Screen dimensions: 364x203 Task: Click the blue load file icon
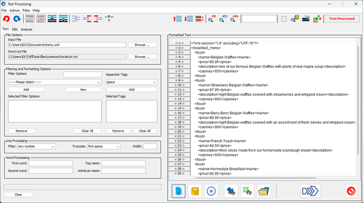178,191
